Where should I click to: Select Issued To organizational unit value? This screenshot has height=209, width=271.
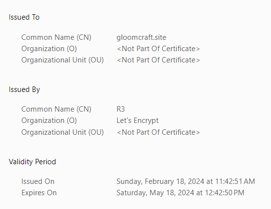point(158,60)
